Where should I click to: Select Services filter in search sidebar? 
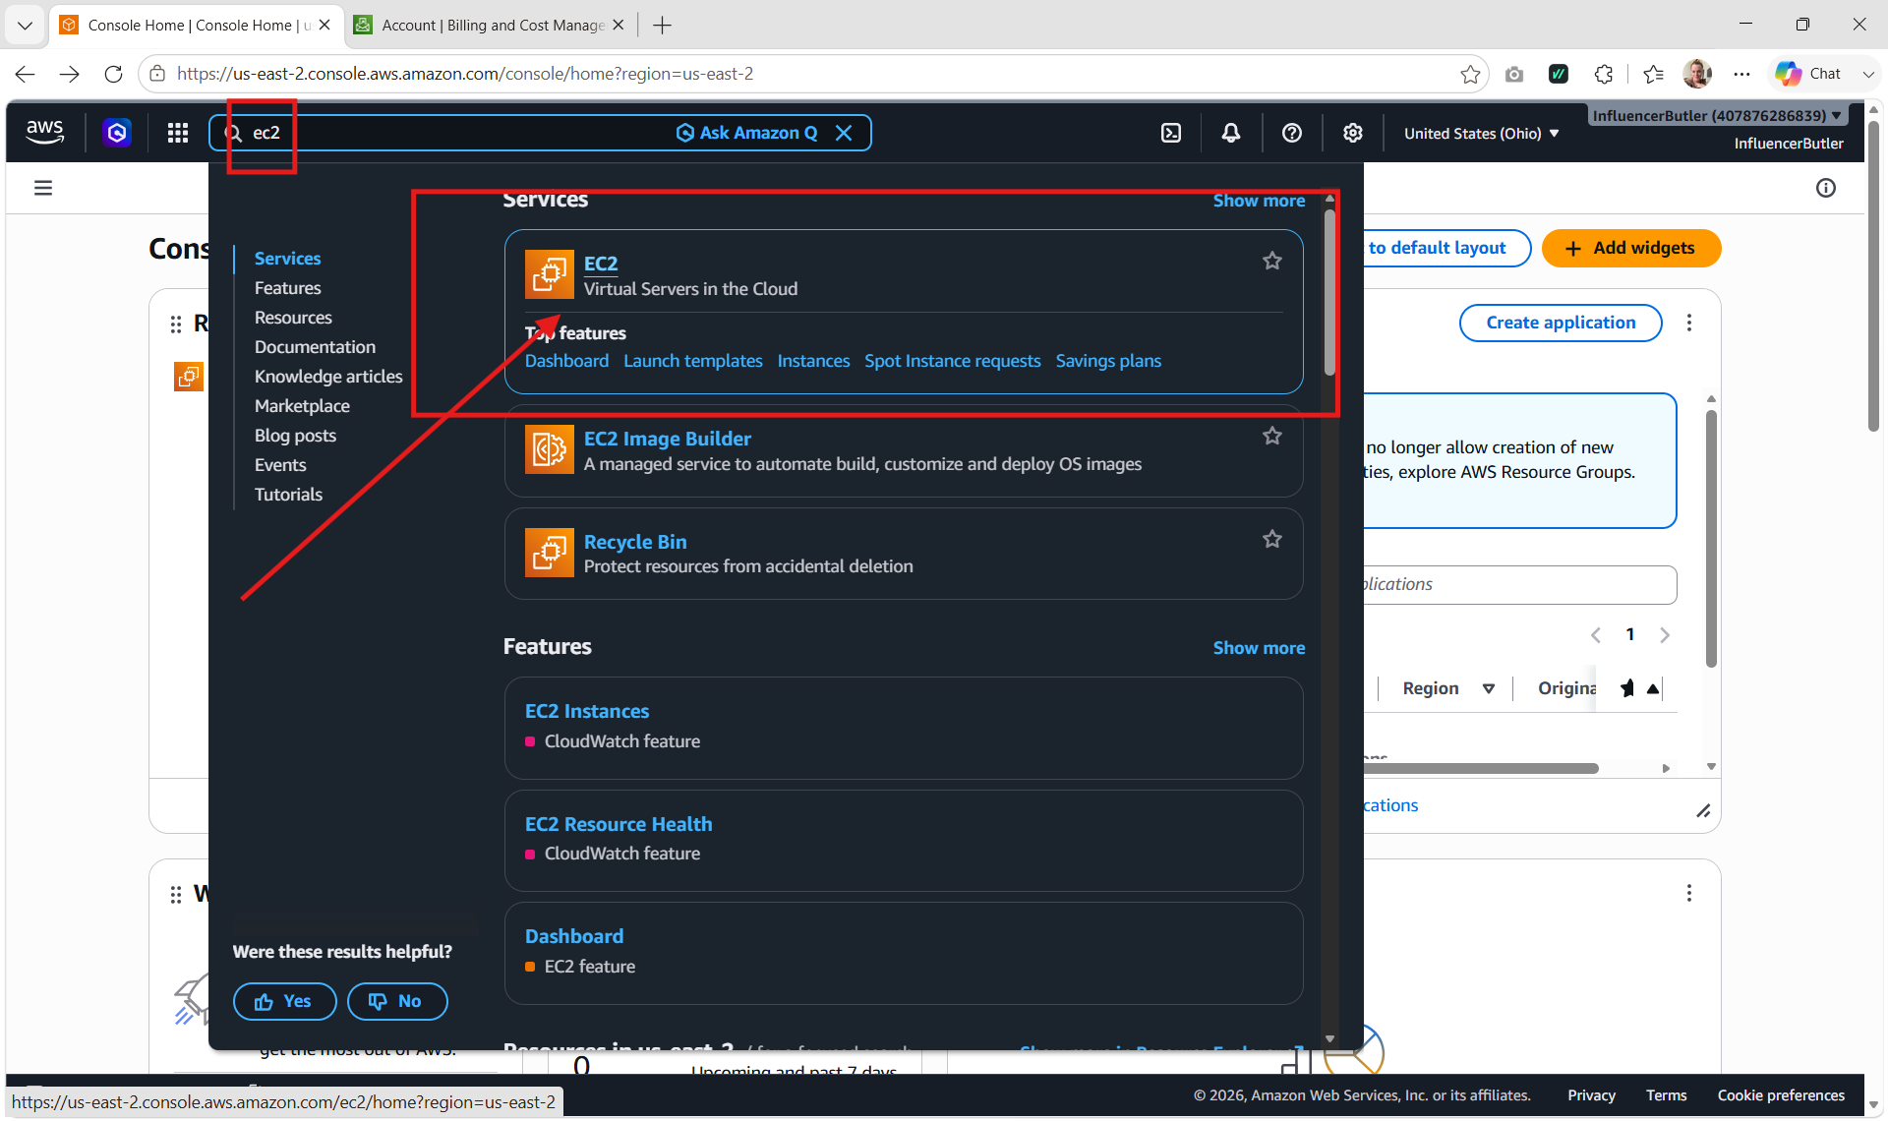[x=287, y=259]
